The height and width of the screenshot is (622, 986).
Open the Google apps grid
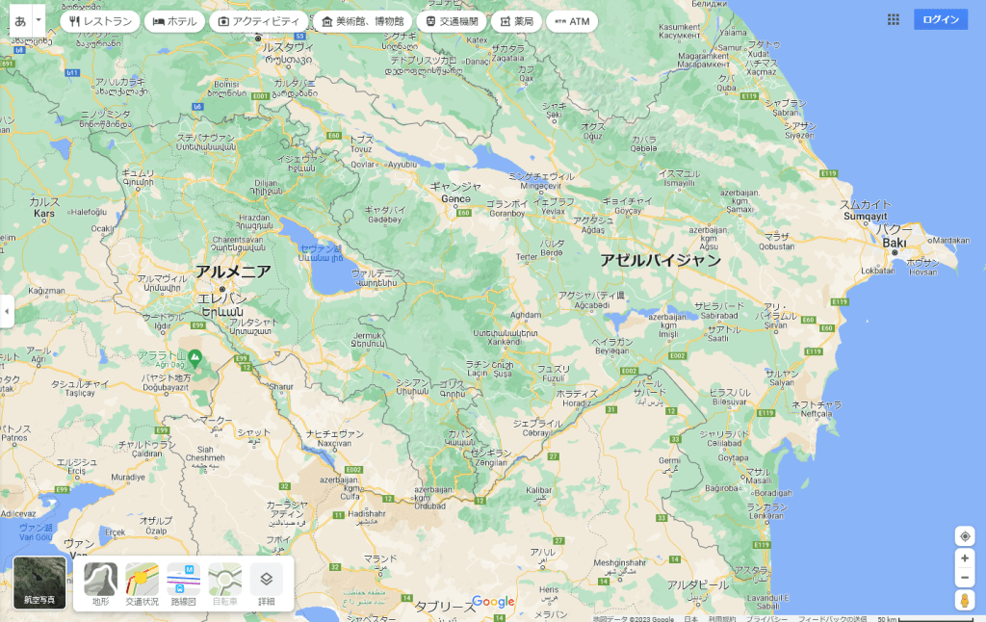893,19
